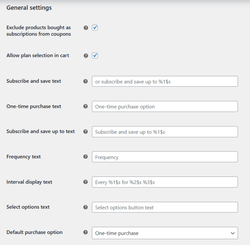Click help icon for One-time purchase text
250x245 pixels.
[86, 107]
